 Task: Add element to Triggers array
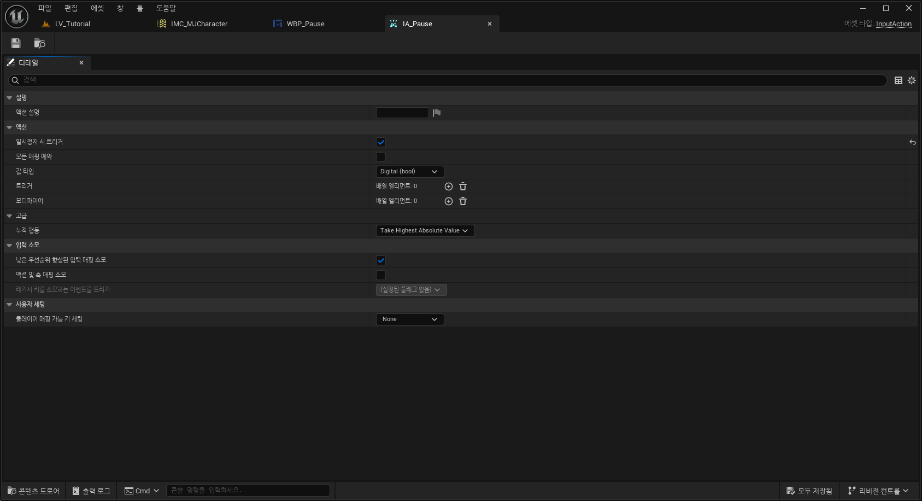click(449, 187)
